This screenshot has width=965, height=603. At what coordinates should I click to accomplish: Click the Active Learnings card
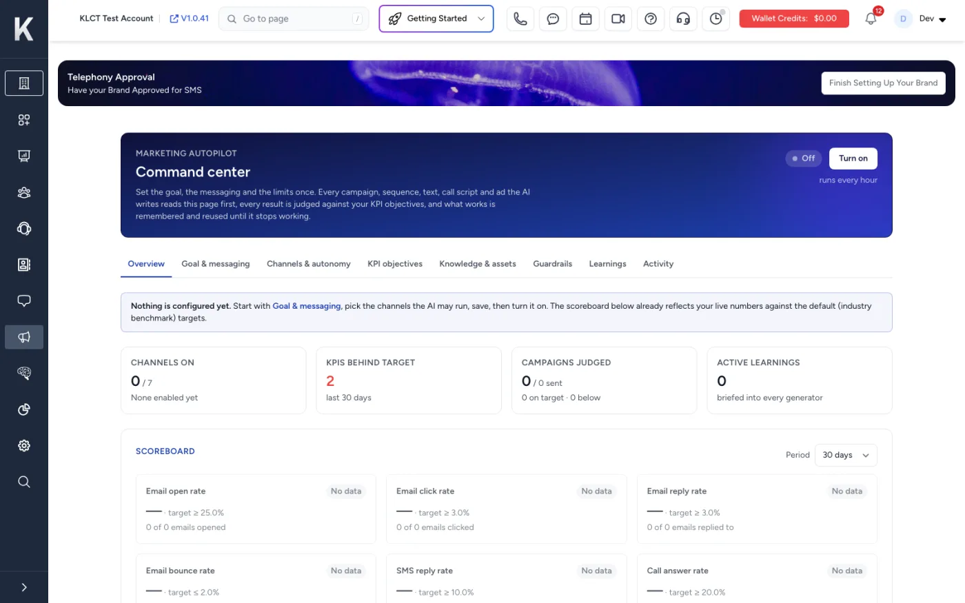[800, 380]
